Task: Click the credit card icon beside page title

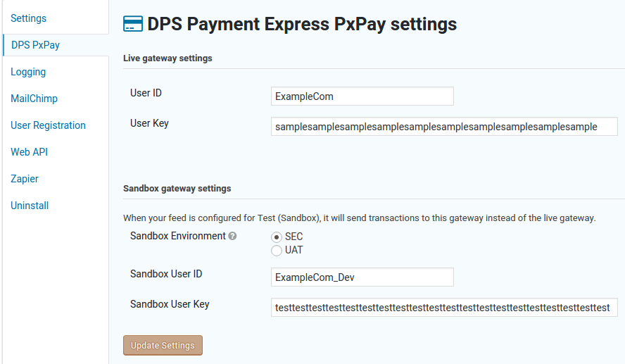Action: pyautogui.click(x=133, y=23)
